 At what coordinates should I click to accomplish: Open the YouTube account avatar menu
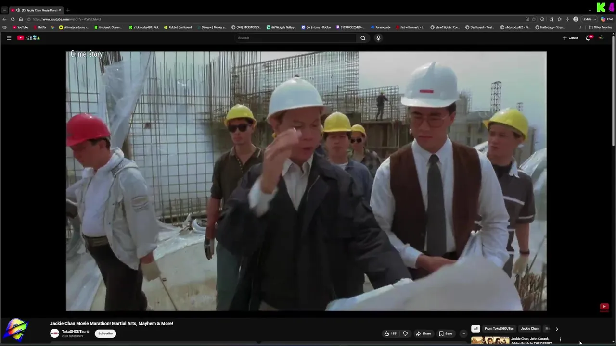click(x=601, y=38)
